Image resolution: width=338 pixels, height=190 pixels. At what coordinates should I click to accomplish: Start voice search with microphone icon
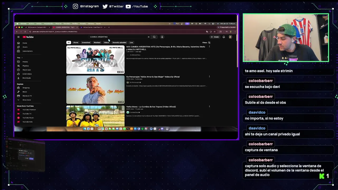point(162,37)
